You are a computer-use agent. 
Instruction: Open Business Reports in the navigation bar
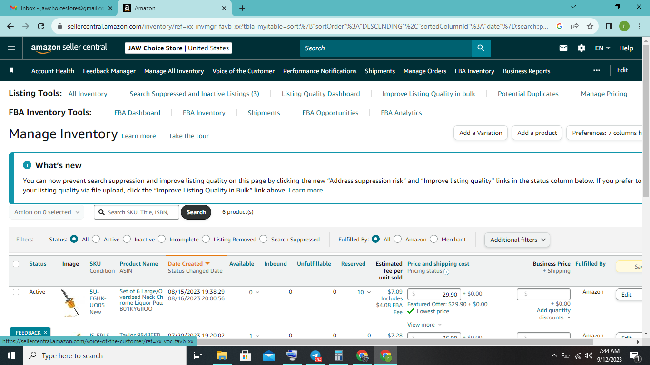526,71
